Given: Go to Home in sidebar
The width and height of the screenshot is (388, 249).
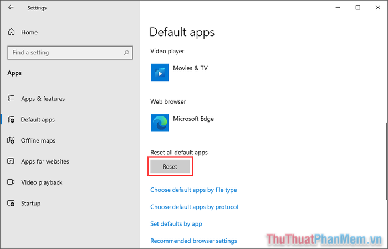Looking at the screenshot, I should 29,32.
